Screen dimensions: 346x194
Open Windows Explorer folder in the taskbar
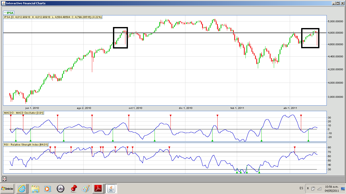(x=35, y=188)
